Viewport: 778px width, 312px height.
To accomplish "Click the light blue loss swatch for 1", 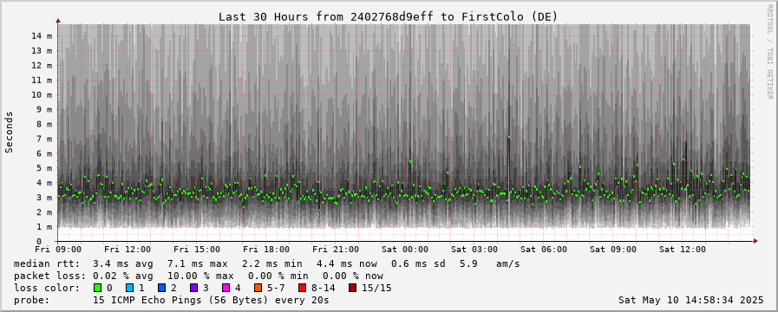I will pyautogui.click(x=129, y=288).
